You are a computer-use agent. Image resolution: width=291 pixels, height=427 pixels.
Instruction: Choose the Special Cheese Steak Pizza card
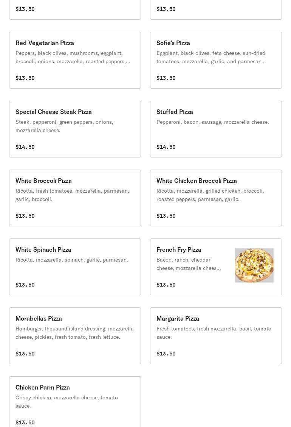pos(75,129)
